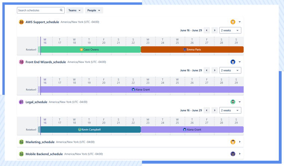This screenshot has width=284, height=166.
Task: Collapse the Legal_schedule section
Action: click(240, 102)
